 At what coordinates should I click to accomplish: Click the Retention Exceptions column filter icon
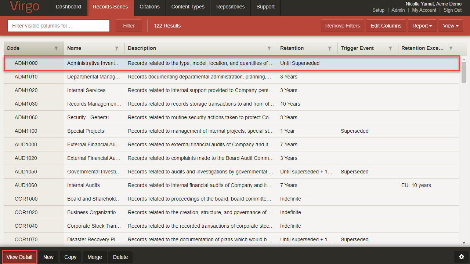click(x=451, y=48)
